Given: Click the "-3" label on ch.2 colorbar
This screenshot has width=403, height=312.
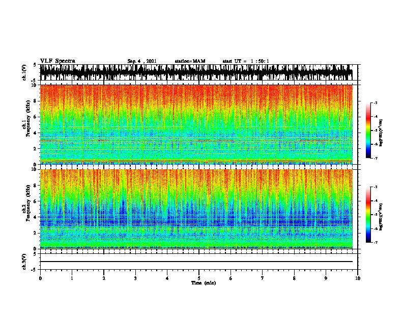Looking at the screenshot, I should (376, 187).
